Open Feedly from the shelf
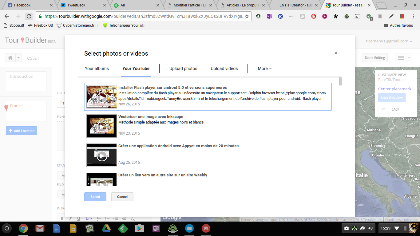This screenshot has height=236, width=420. 123,228
